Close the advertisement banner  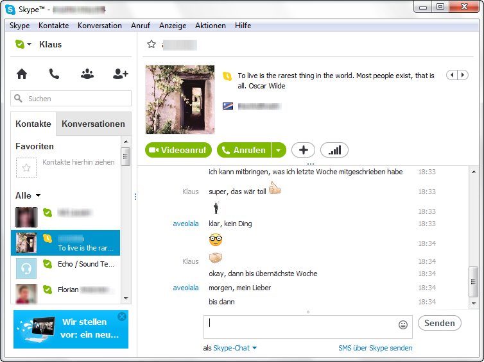click(x=122, y=317)
